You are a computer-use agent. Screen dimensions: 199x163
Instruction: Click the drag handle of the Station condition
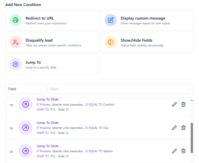(x=12, y=151)
